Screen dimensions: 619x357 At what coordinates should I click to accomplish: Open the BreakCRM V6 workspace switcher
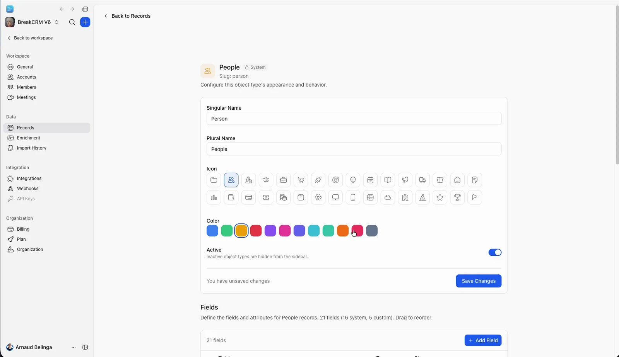32,22
